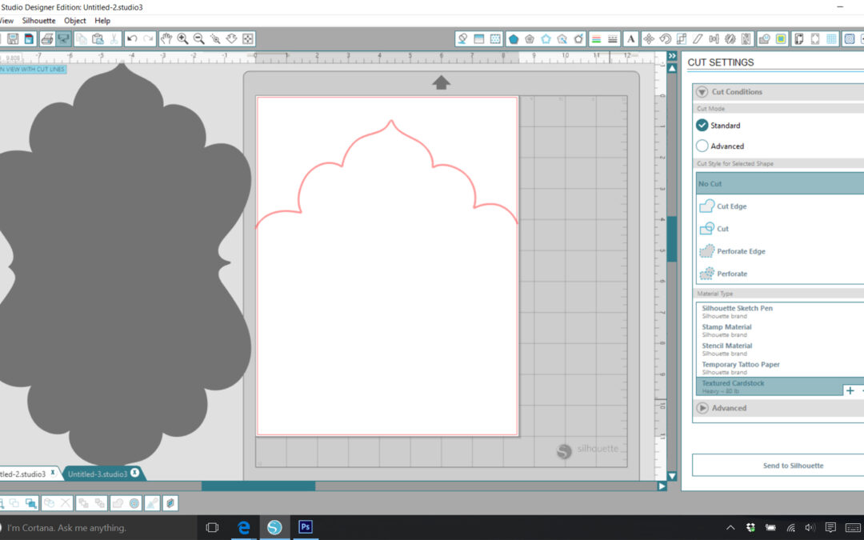Open Photoshop from the taskbar
The height and width of the screenshot is (540, 864).
pos(305,527)
